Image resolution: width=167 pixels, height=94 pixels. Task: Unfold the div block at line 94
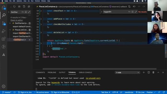pyautogui.click(x=41, y=43)
